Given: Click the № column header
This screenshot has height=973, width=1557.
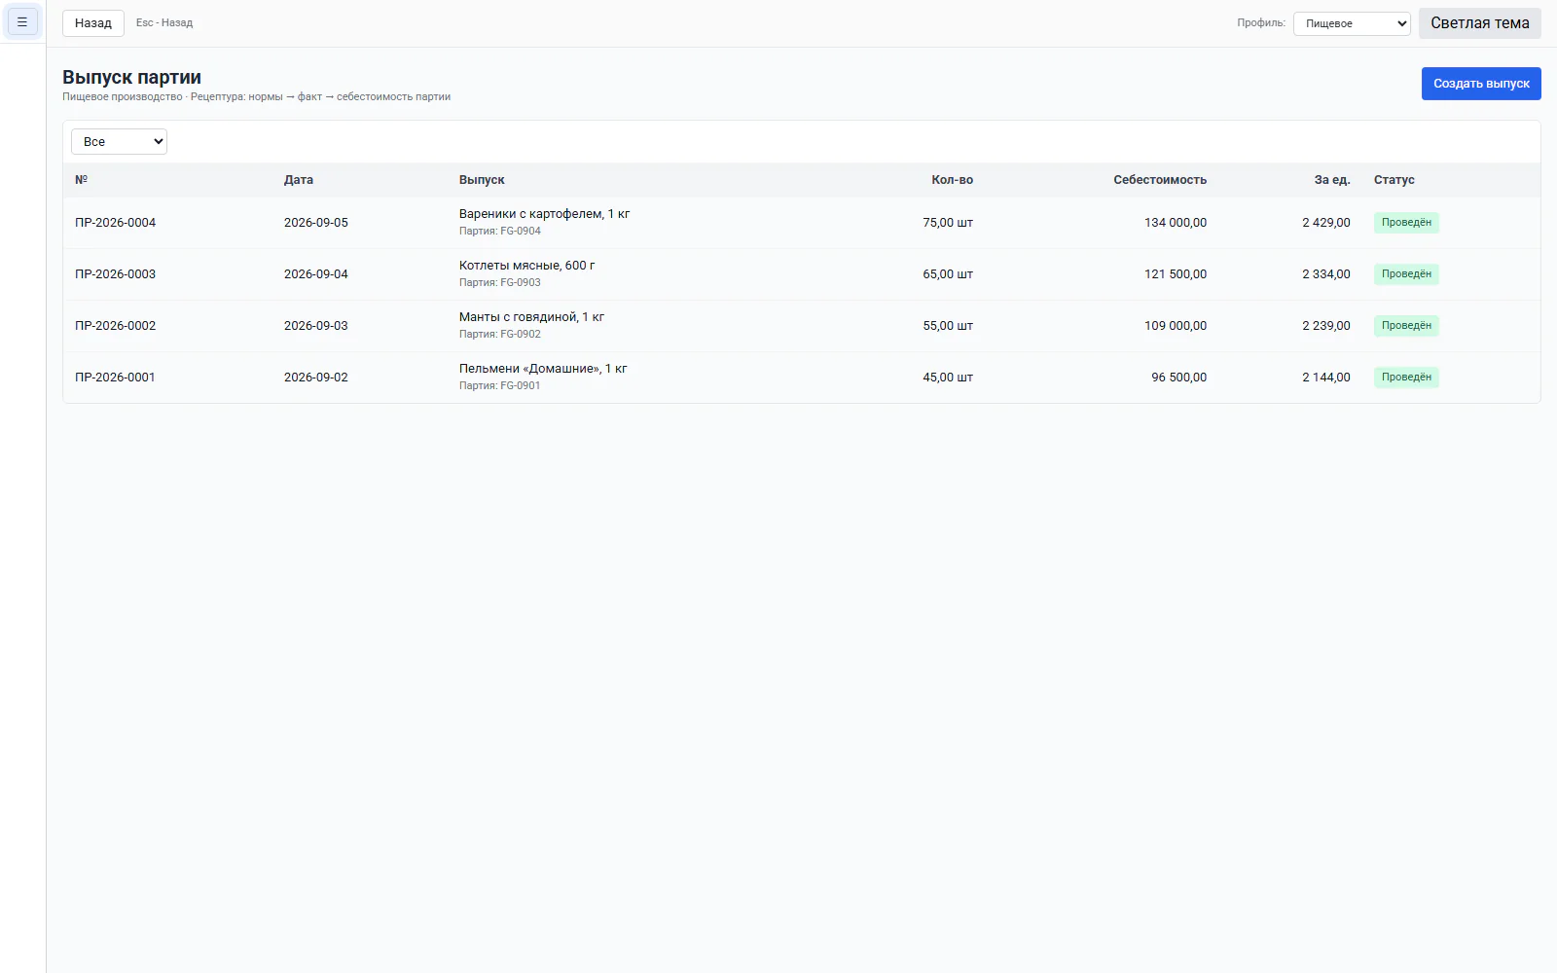Looking at the screenshot, I should click(x=82, y=180).
